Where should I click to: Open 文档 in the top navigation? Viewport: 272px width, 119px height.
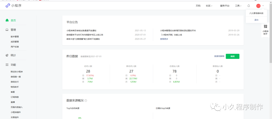(198, 6)
